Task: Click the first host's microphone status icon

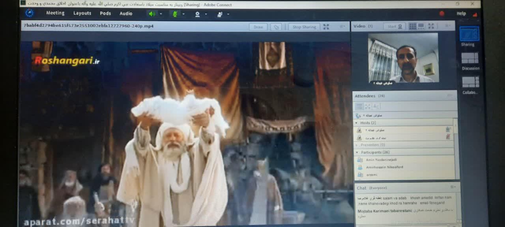Action: 448,130
